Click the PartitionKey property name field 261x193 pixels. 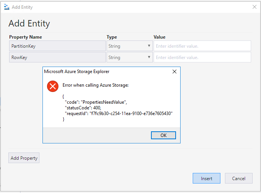point(57,46)
